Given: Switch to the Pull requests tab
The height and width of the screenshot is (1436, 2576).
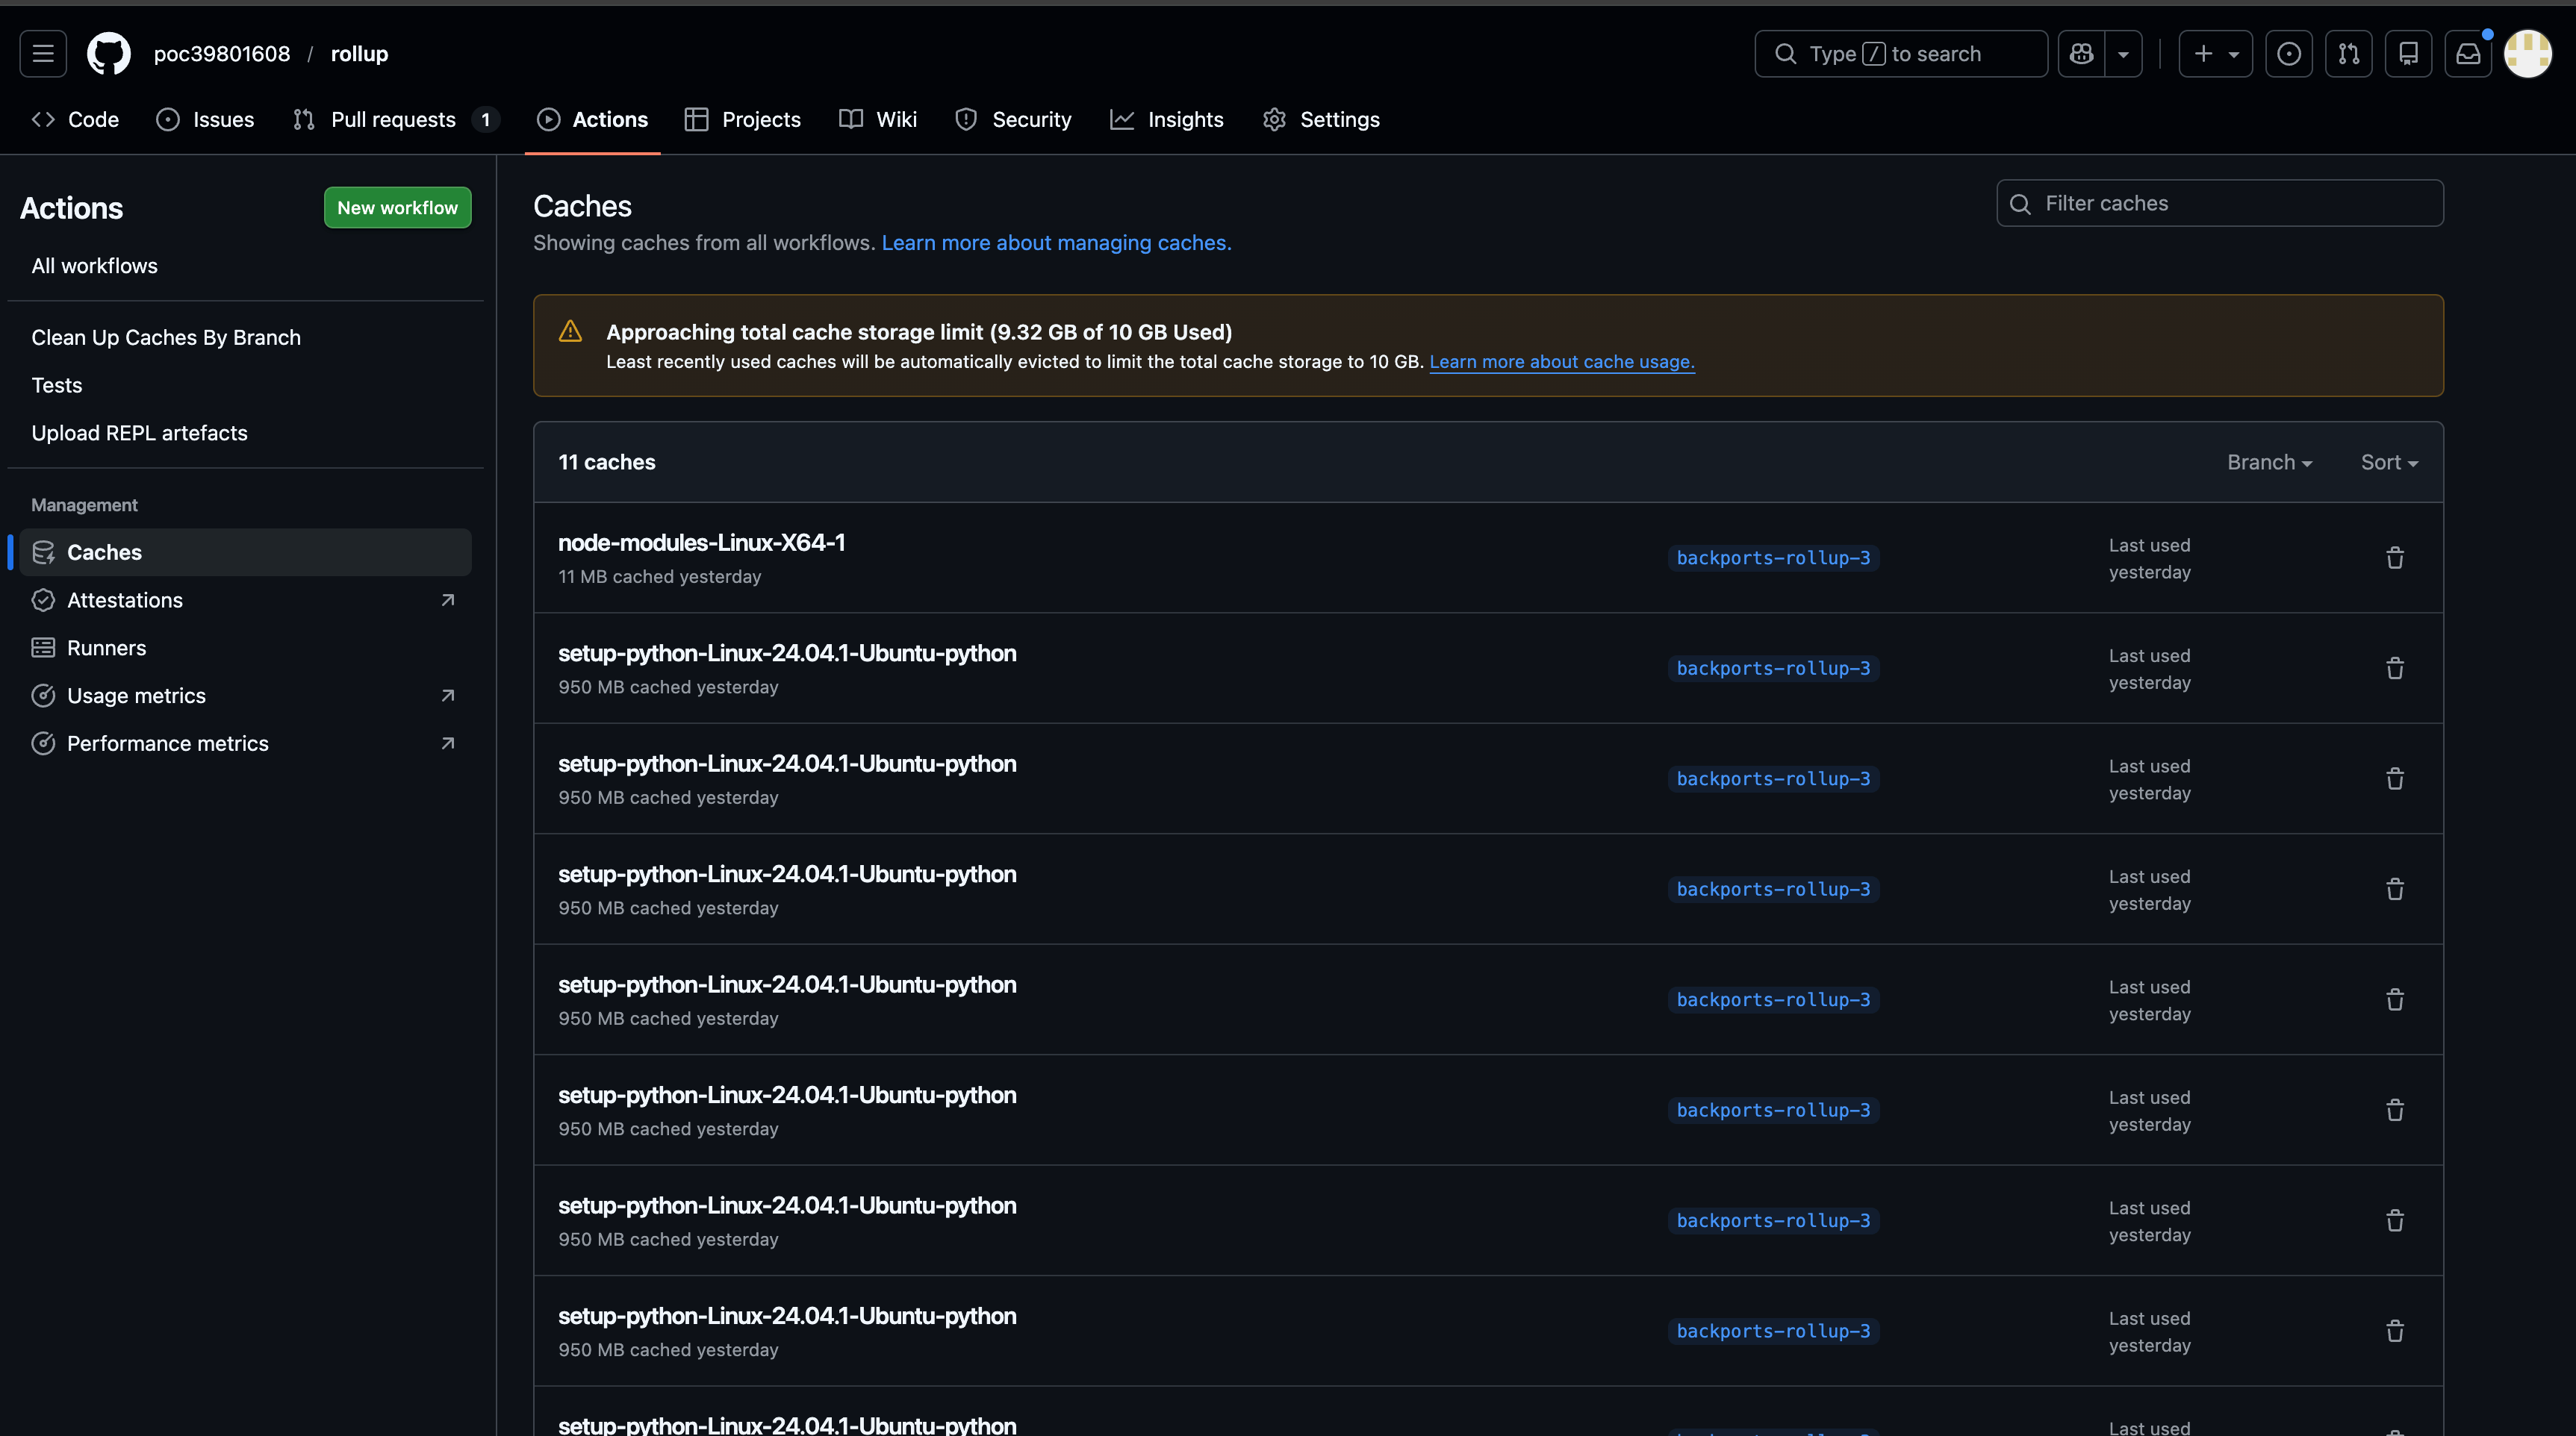Looking at the screenshot, I should 393,120.
